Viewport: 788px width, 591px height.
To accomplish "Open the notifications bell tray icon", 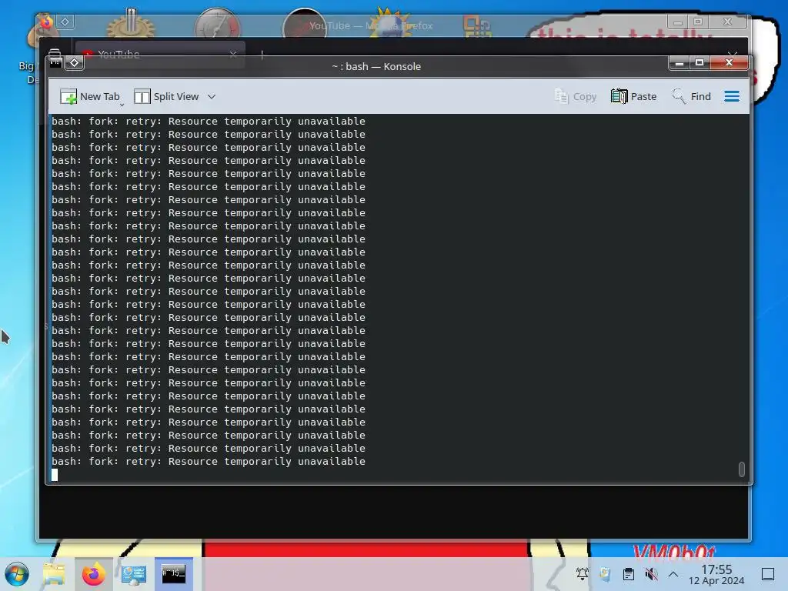I will coord(583,573).
